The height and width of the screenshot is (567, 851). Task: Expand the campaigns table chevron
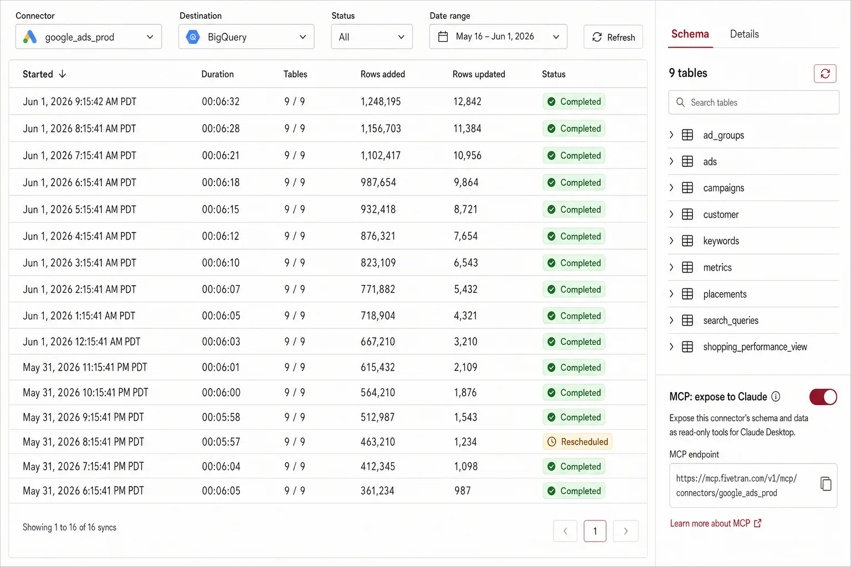[x=671, y=188]
